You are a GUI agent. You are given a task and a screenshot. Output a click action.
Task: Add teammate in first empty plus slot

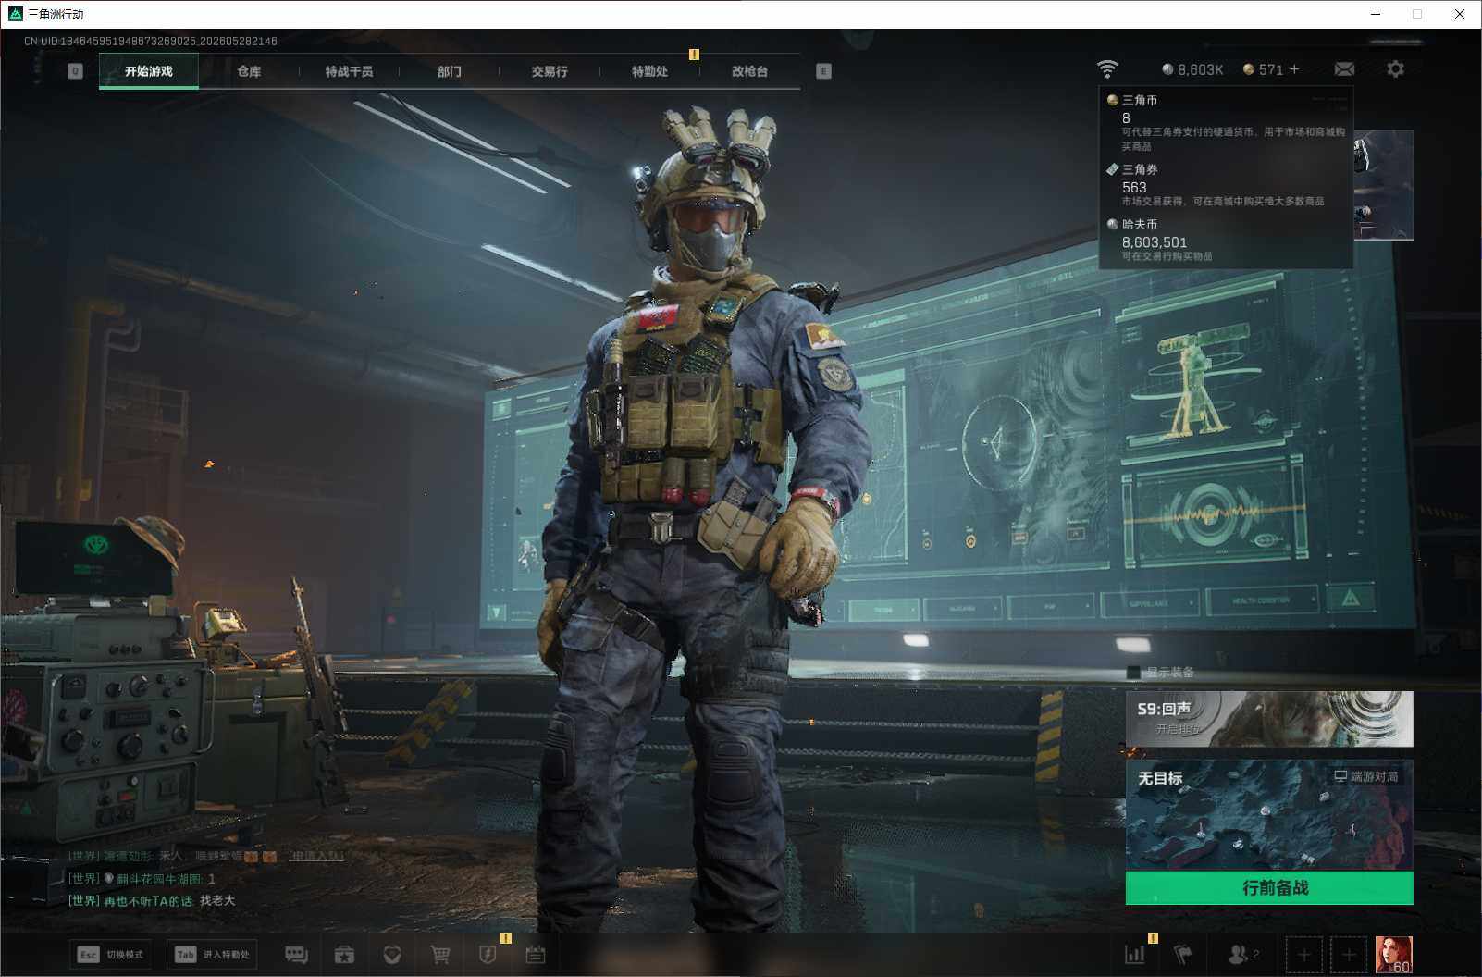[x=1303, y=954]
